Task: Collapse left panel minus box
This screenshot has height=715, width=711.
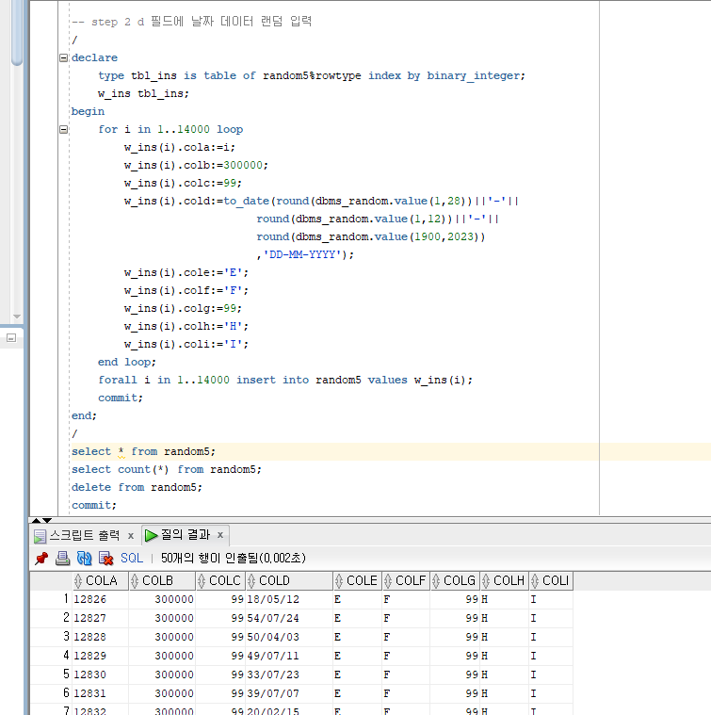Action: [x=11, y=338]
